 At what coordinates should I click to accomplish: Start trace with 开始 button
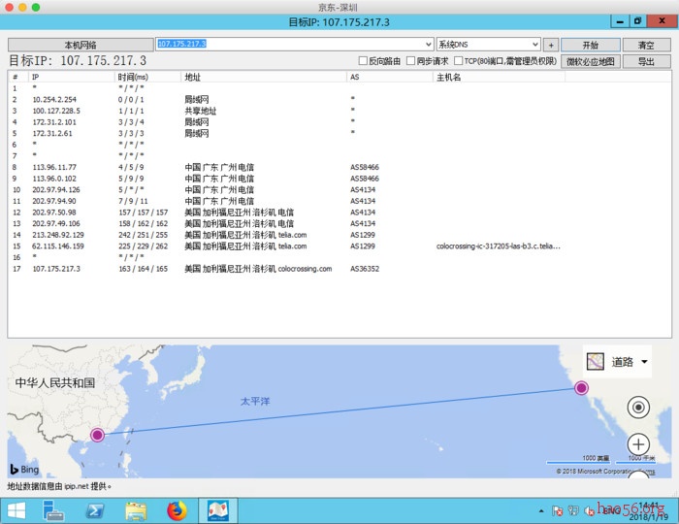tap(590, 45)
